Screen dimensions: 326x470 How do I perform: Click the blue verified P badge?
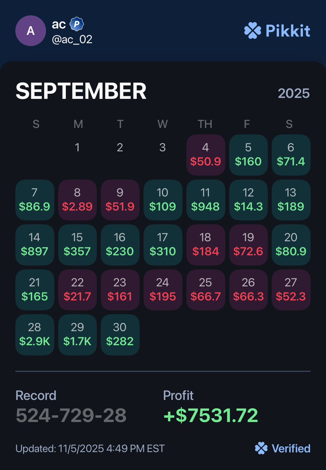click(77, 24)
